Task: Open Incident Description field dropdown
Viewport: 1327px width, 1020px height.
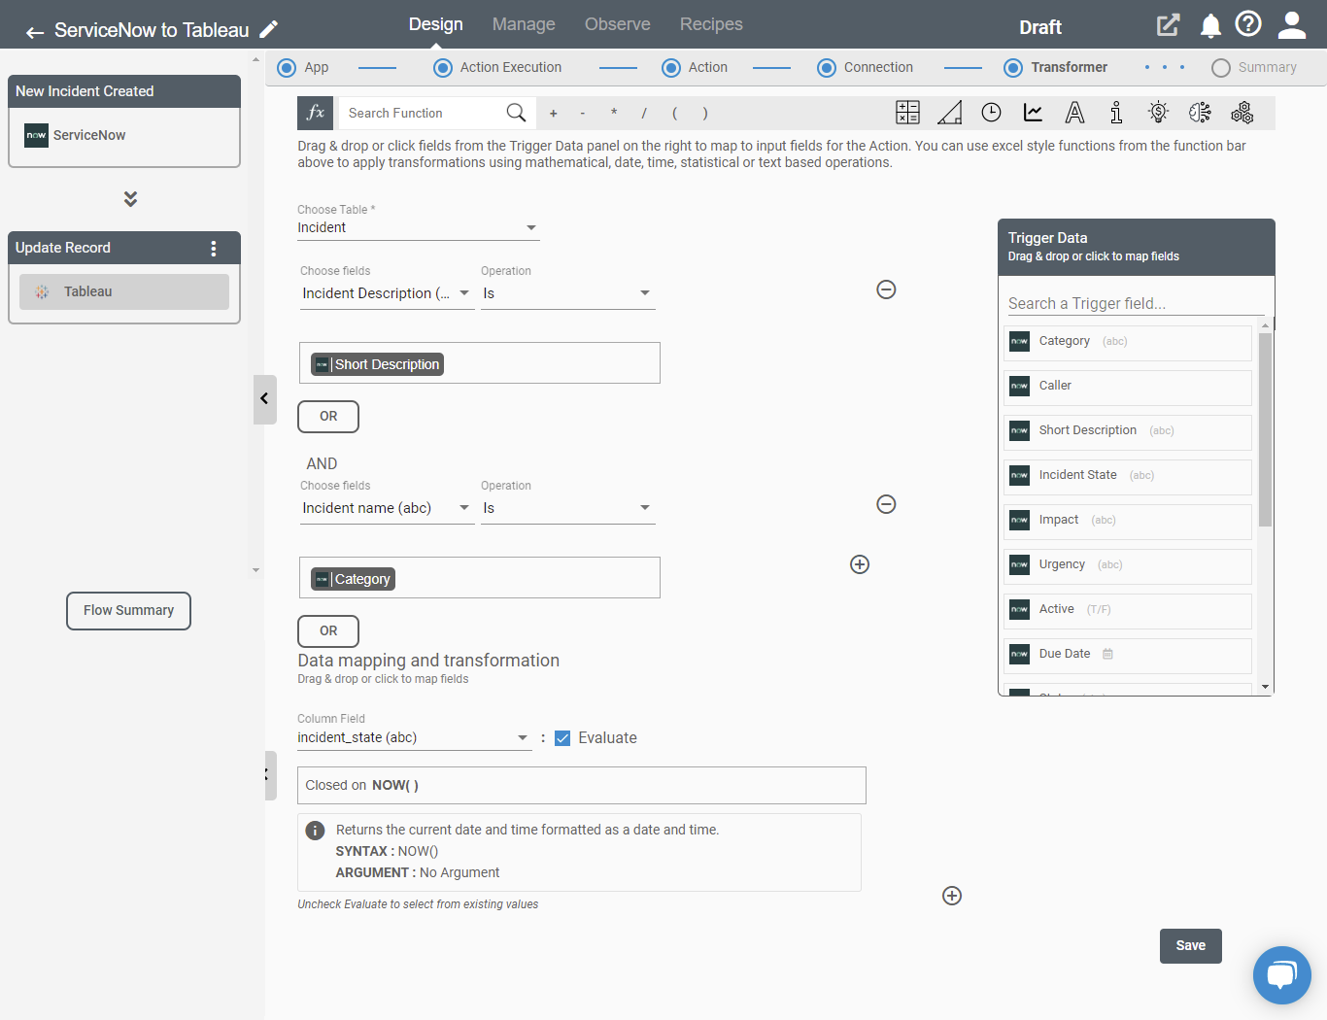Action: (387, 293)
